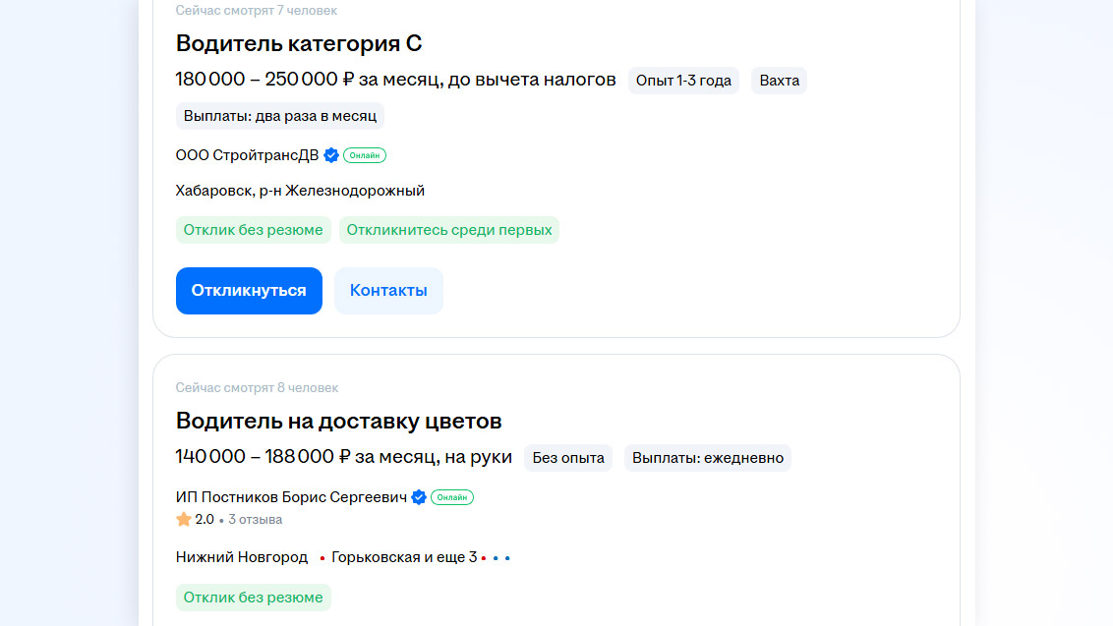The height and width of the screenshot is (626, 1113).
Task: Click the red metro dot before Горьковская
Action: [322, 558]
